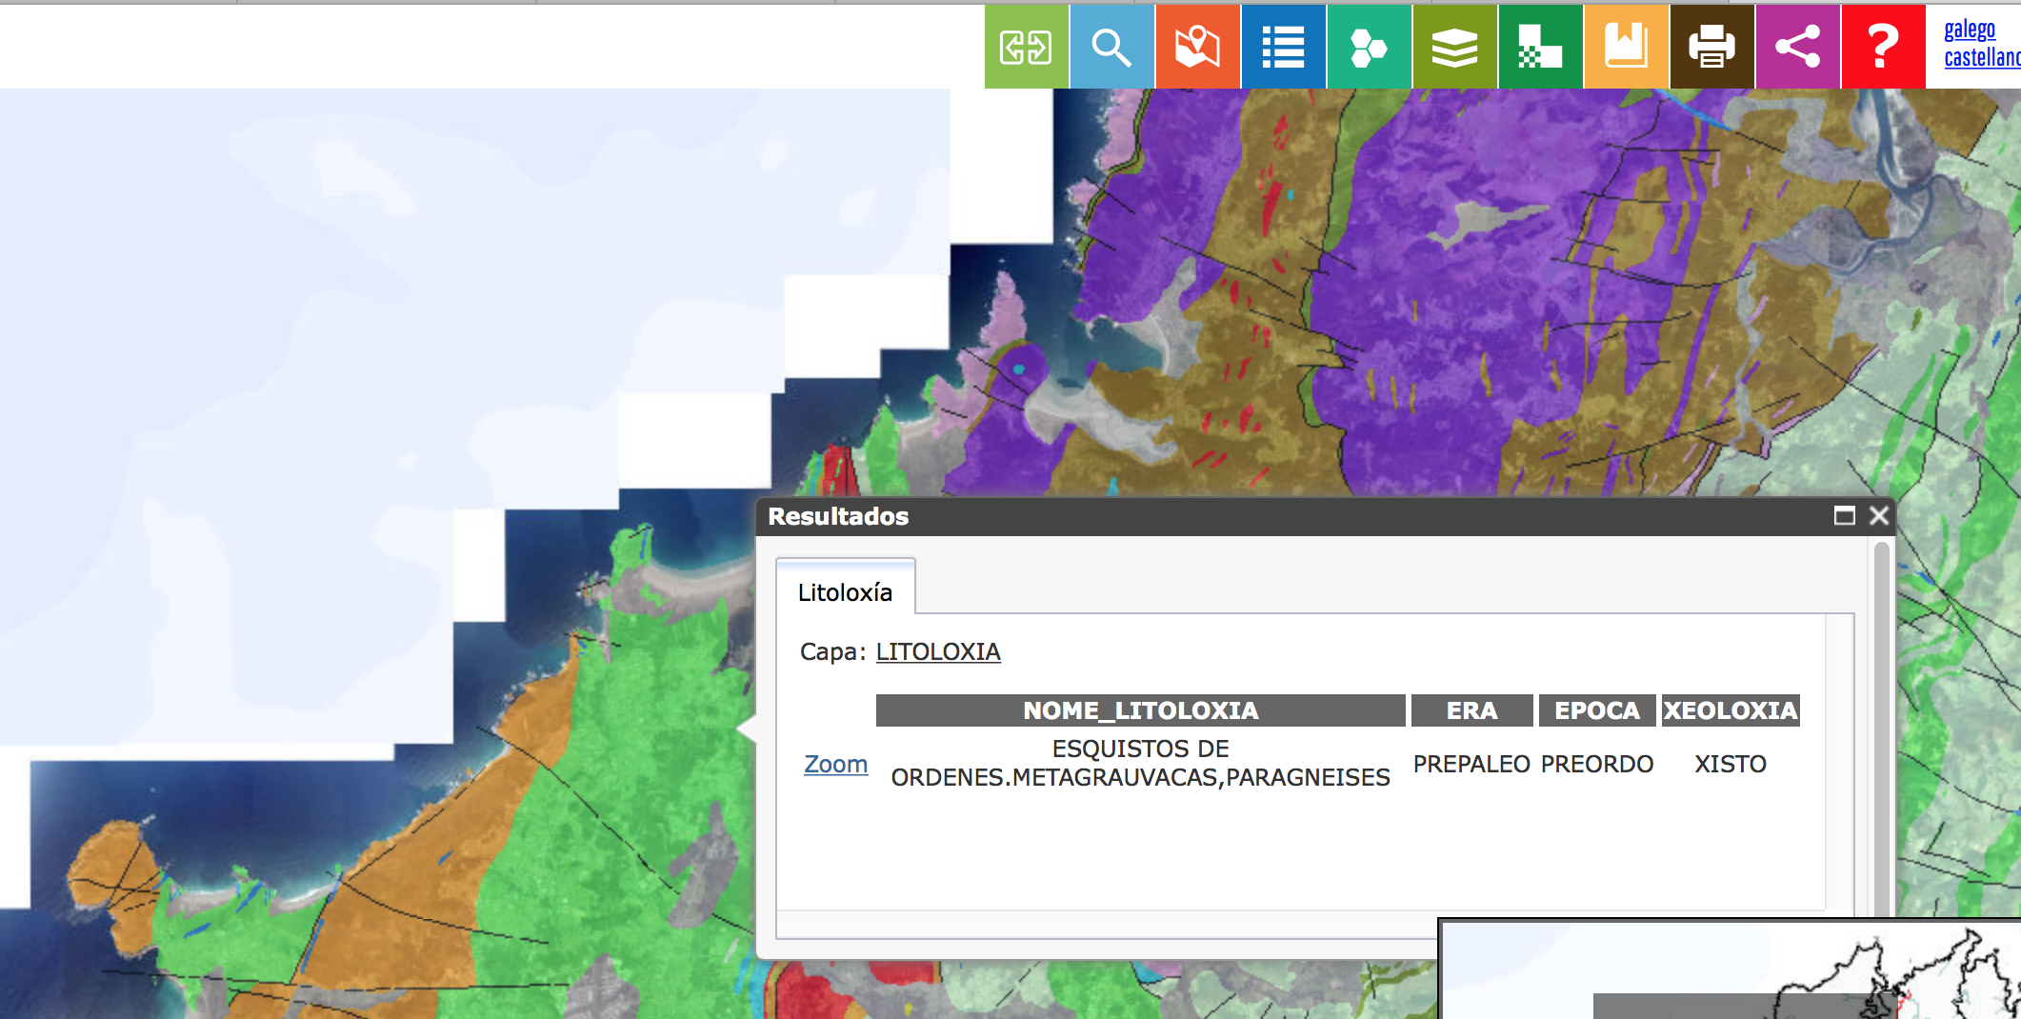Viewport: 2021px width, 1019px height.
Task: Click the teal hexagons icon
Action: (1369, 47)
